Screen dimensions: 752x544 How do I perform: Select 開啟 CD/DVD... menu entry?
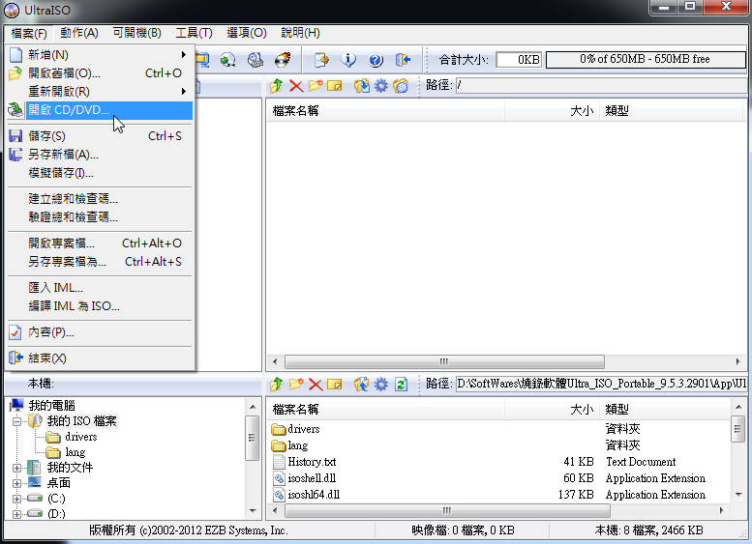[100, 110]
